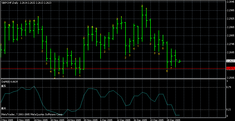Select the red 2.2571 price level tag
This screenshot has height=121, width=235.
coord(230,69)
